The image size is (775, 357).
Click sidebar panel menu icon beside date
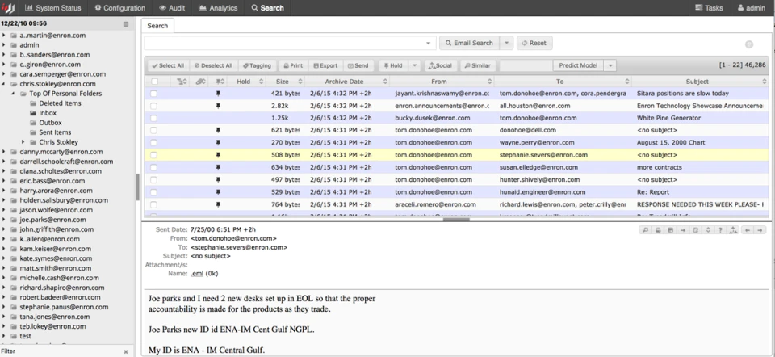(x=126, y=23)
